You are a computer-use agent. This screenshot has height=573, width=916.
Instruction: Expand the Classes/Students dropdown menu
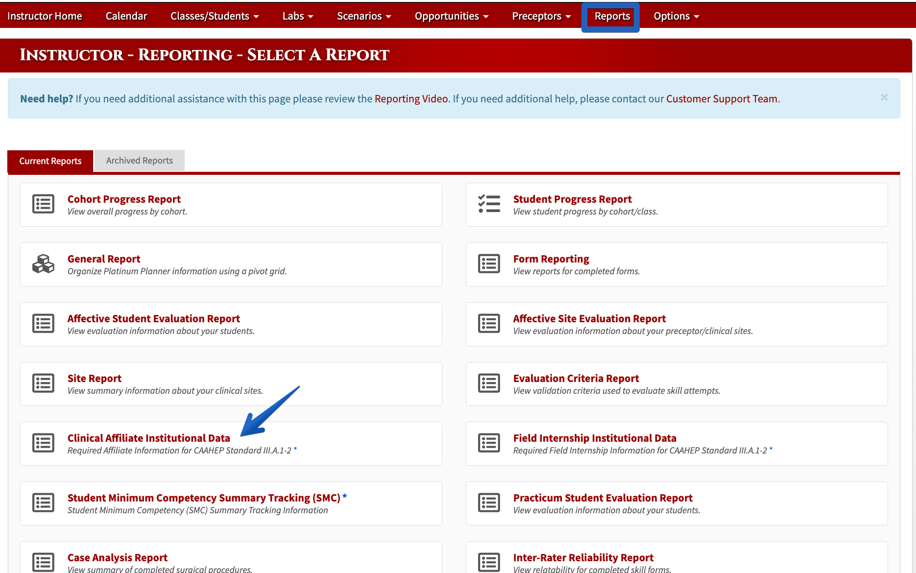215,16
